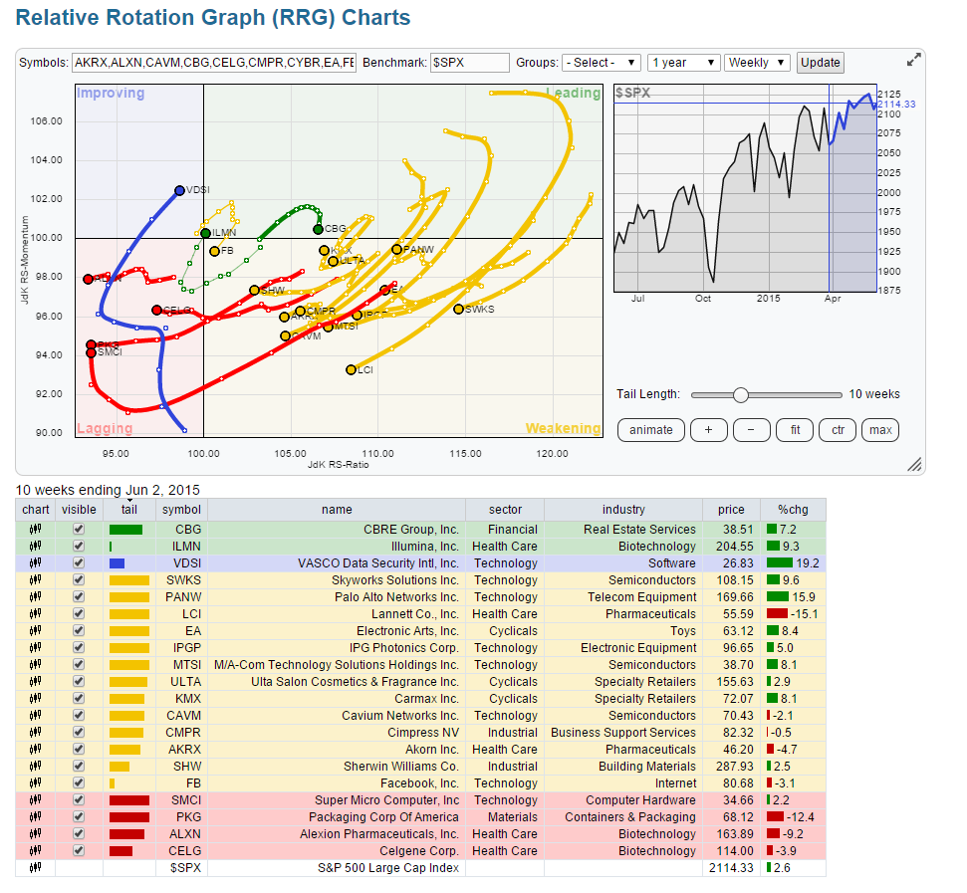This screenshot has height=893, width=967.
Task: Click the Apr date marker on $SPX chart
Action: pos(832,299)
